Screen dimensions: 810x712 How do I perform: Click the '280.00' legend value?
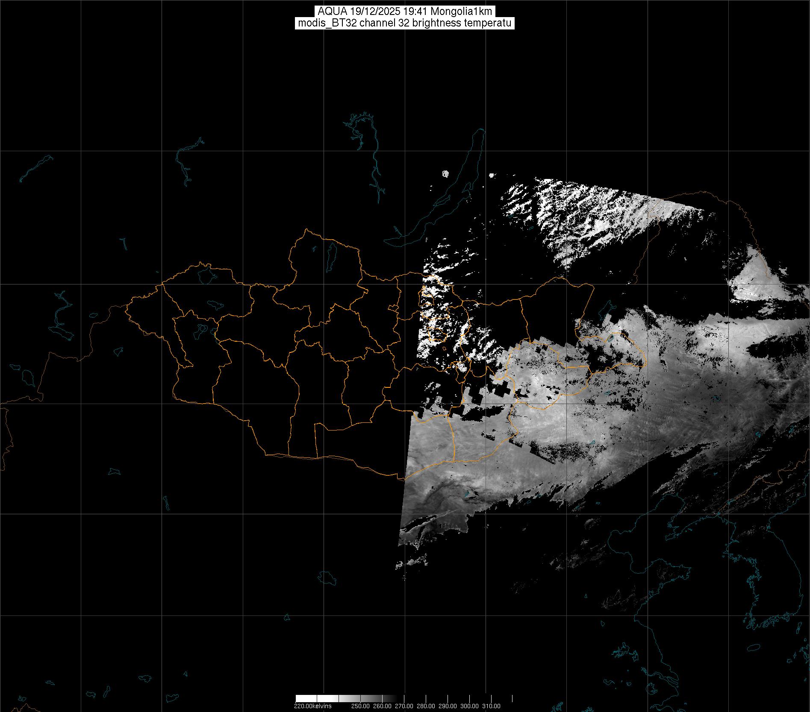pyautogui.click(x=426, y=706)
